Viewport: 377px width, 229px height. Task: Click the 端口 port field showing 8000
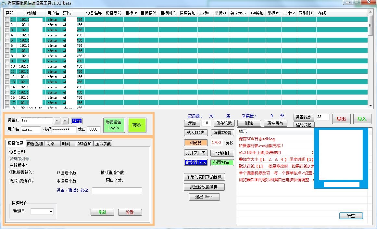click(94, 129)
